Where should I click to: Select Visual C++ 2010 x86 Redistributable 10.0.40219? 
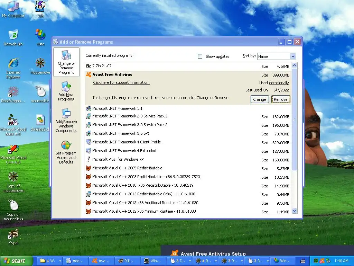[x=188, y=186]
